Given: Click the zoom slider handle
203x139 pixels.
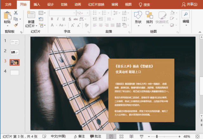Looking at the screenshot, I should [157, 136].
